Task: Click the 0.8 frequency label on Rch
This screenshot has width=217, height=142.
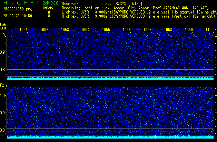Action: 2,130
